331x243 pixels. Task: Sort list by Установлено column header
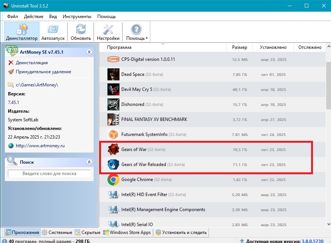(x=273, y=47)
